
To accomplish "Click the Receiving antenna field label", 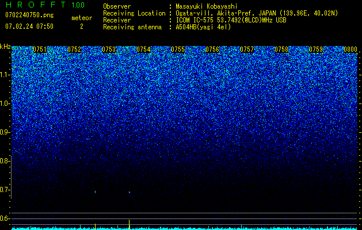I will click(132, 27).
